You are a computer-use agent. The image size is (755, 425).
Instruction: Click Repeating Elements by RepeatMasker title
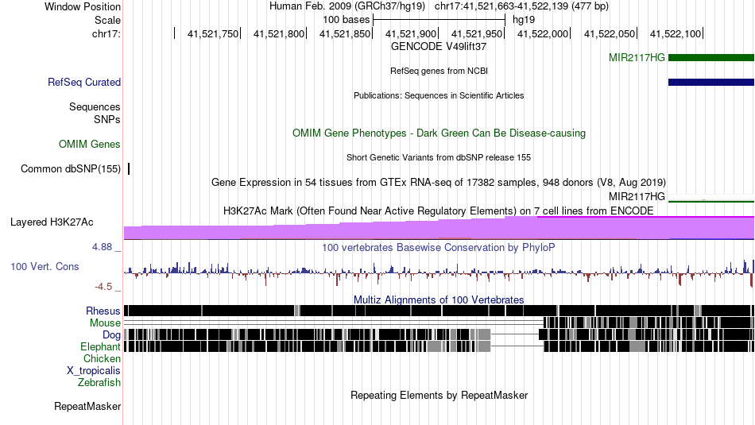439,395
